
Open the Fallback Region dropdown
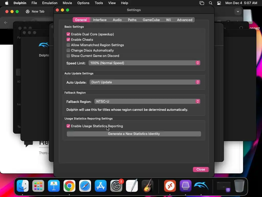click(x=147, y=102)
